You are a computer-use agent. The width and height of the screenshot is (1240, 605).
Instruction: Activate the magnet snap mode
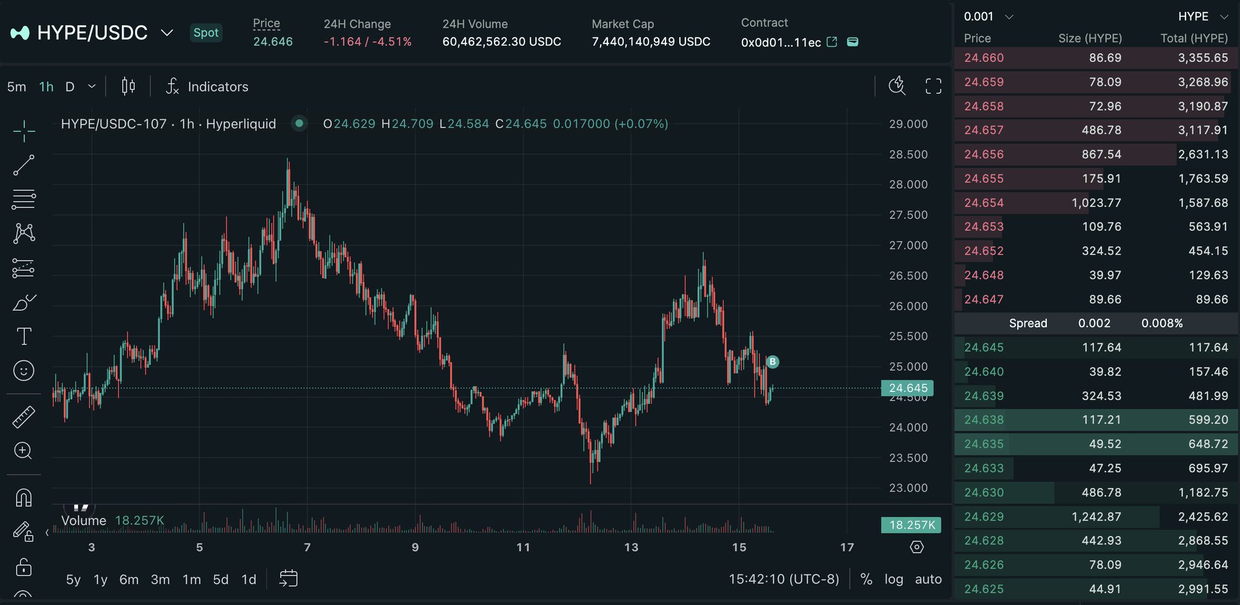point(24,498)
